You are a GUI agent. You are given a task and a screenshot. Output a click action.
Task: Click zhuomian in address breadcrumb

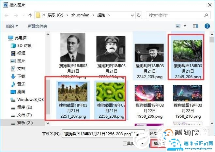coord(80,15)
